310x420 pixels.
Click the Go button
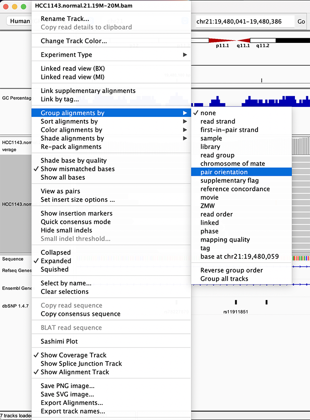(301, 21)
